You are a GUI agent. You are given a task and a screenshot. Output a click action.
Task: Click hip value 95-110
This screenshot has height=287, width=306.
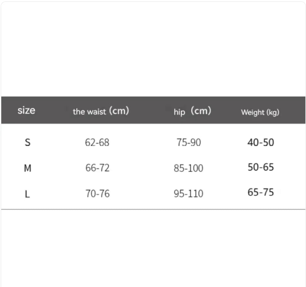click(189, 194)
